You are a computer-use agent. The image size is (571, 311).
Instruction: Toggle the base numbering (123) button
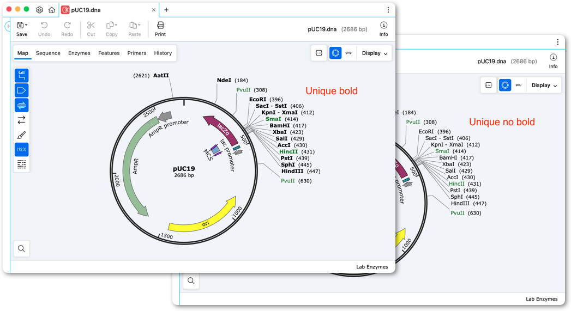[21, 149]
